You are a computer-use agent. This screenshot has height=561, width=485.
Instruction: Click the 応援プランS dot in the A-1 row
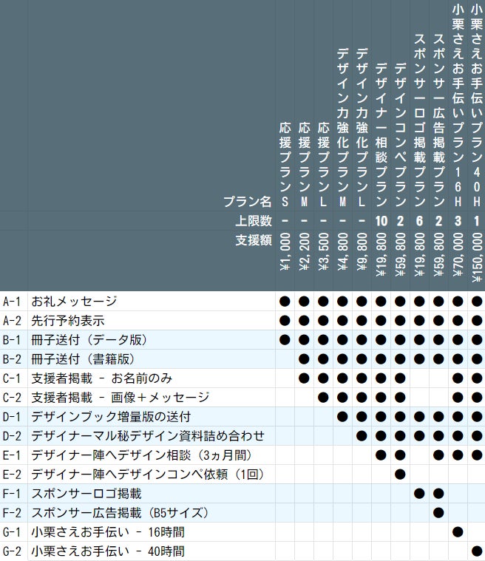pos(285,301)
